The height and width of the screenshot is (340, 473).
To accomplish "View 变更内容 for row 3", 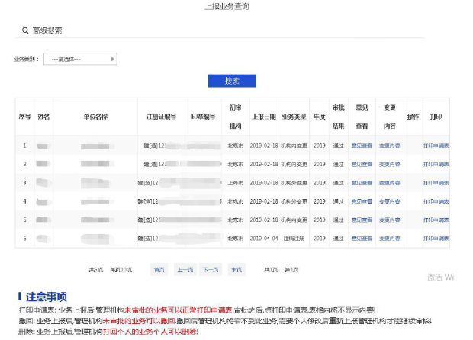I will tap(389, 183).
